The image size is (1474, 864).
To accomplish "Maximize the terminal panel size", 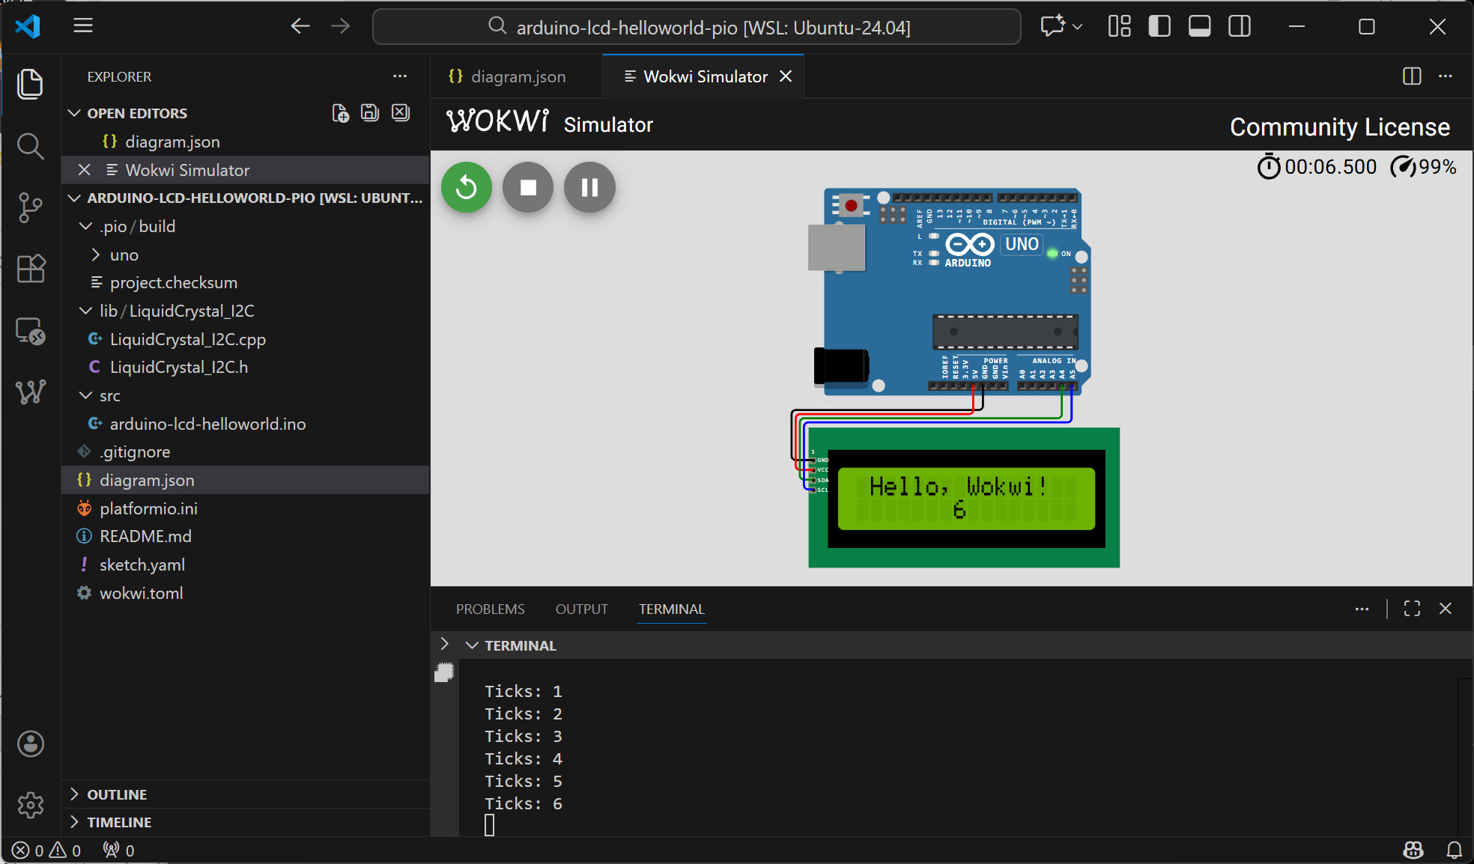I will [x=1412, y=609].
